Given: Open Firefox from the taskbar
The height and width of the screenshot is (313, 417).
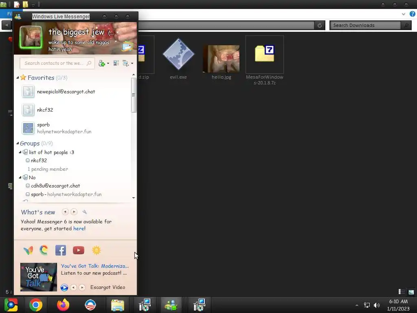Looking at the screenshot, I should pos(63,305).
